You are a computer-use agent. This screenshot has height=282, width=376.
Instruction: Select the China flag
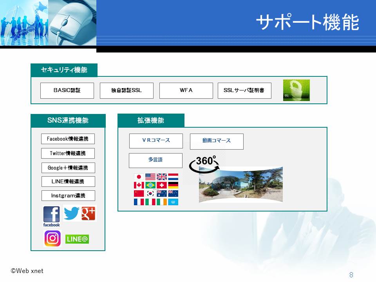(x=139, y=193)
